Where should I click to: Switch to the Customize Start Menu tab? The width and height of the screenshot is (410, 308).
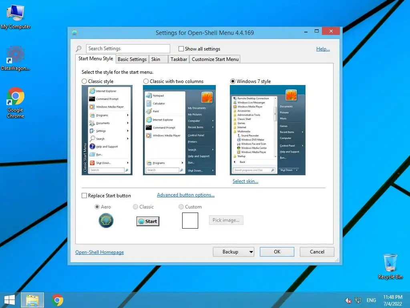215,59
